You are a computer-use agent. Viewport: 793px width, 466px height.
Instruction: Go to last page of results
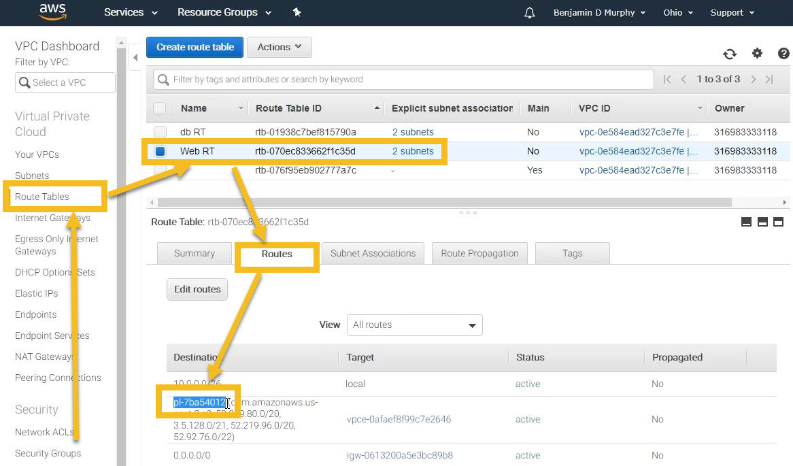click(x=769, y=80)
